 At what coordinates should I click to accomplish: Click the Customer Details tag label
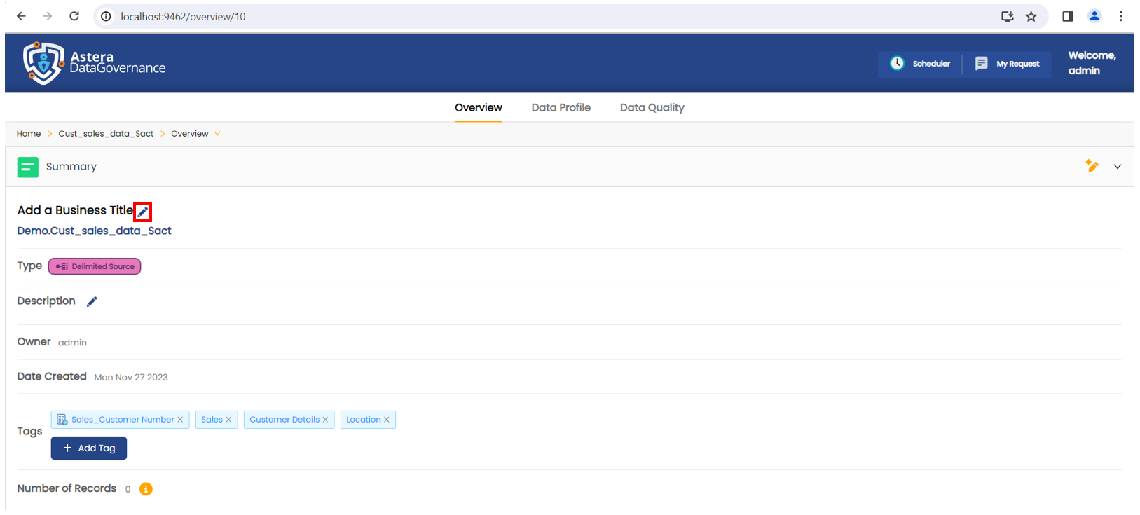pyautogui.click(x=284, y=420)
